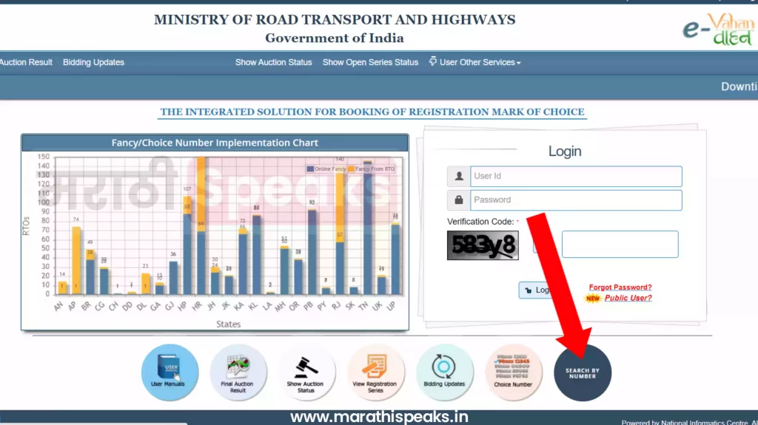Open Show Open Series Status menu item
The width and height of the screenshot is (758, 425).
tap(370, 62)
